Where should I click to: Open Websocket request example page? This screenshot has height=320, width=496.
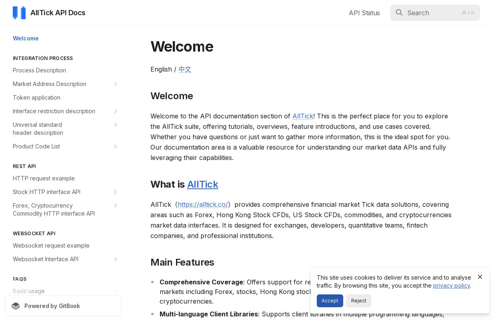coord(51,246)
